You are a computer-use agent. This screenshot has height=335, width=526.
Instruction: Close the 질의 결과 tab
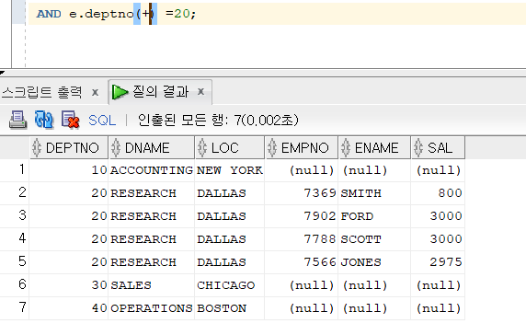tap(201, 91)
